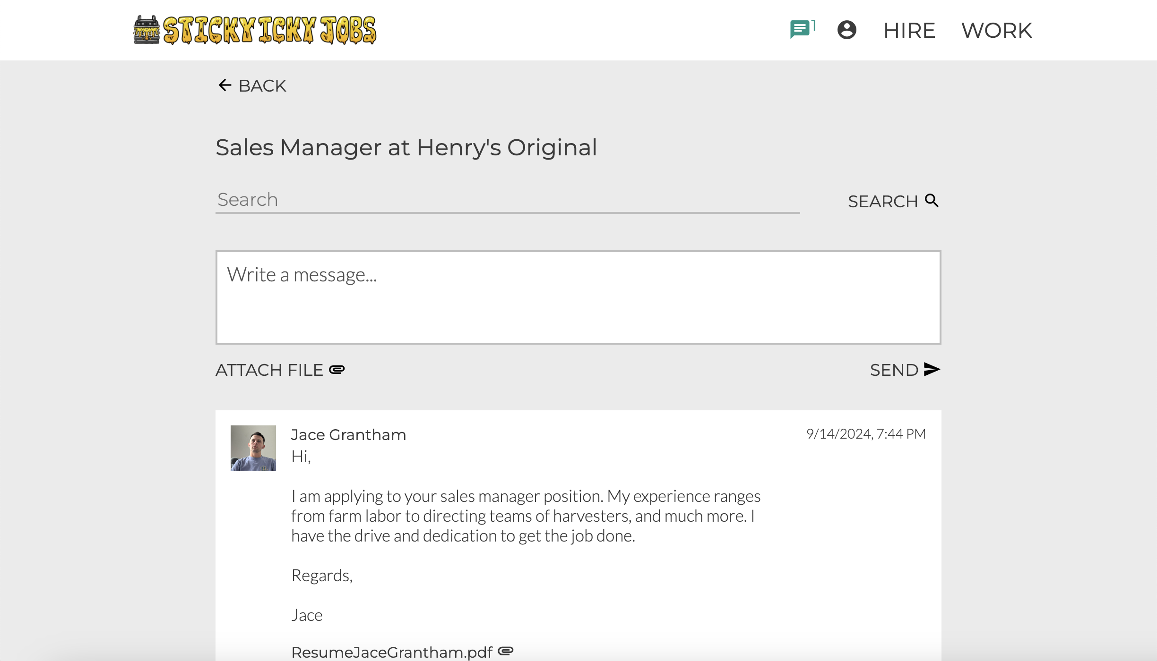The width and height of the screenshot is (1157, 661).
Task: Go BACK to previous page
Action: coord(262,86)
